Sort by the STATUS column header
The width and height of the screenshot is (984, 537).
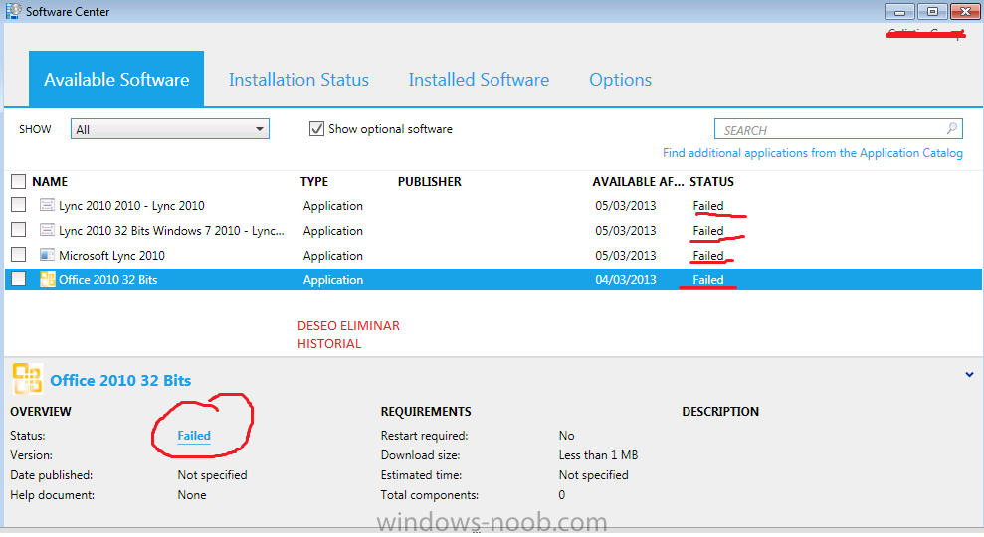[x=711, y=182]
